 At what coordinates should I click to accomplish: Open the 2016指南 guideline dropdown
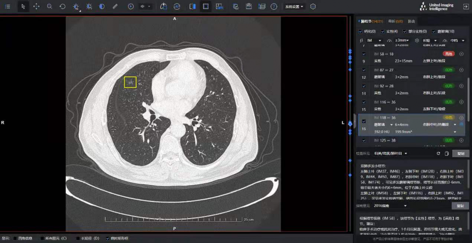[x=390, y=206]
